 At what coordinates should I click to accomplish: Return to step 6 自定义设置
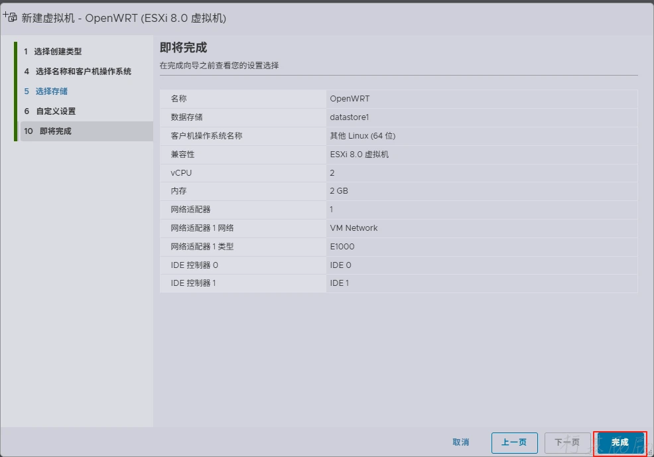(56, 111)
